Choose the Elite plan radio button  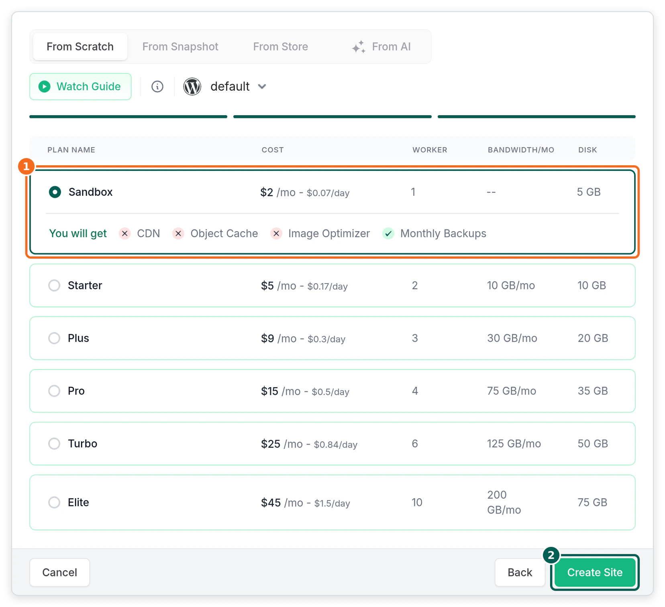point(54,502)
